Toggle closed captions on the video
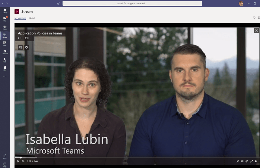This screenshot has height=168, width=260. (242, 161)
